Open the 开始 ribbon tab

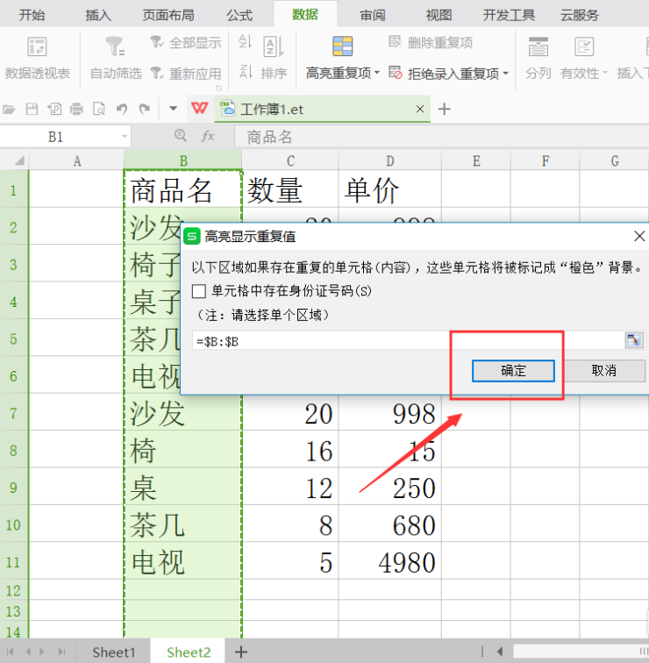click(x=32, y=15)
